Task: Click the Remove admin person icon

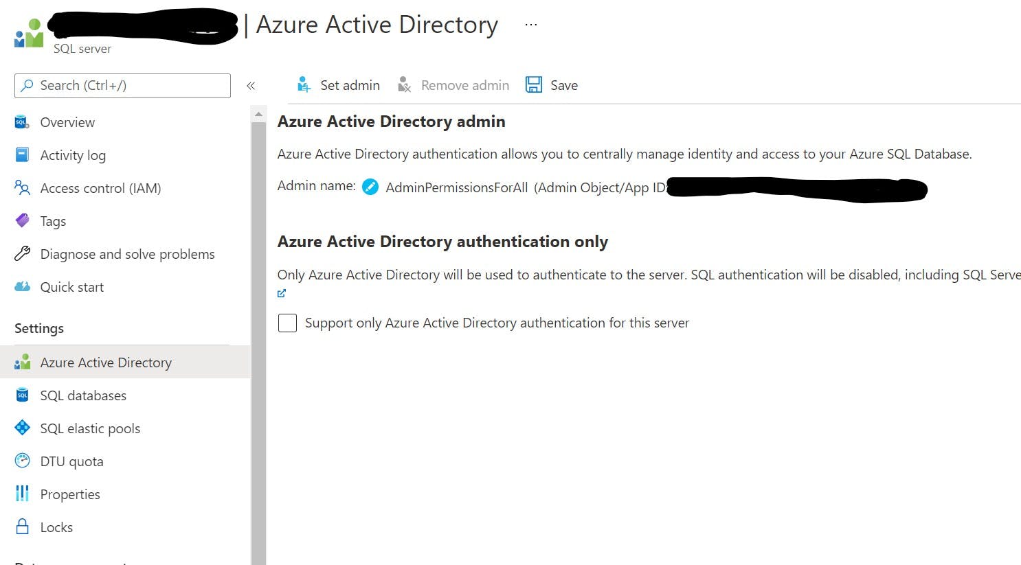Action: coord(404,85)
